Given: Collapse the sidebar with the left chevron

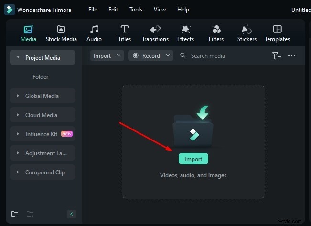Looking at the screenshot, I should click(x=71, y=214).
